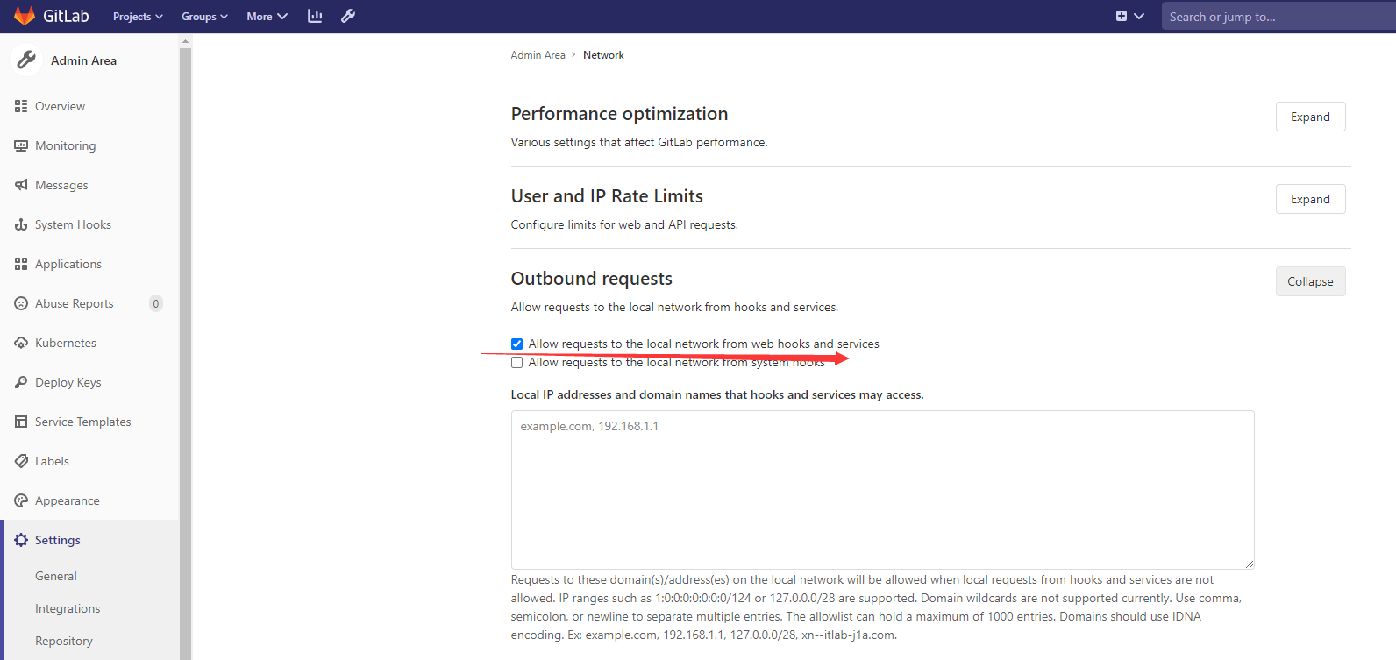Click the User and IP Rate Limits heading
The height and width of the screenshot is (660, 1396).
[x=607, y=196]
